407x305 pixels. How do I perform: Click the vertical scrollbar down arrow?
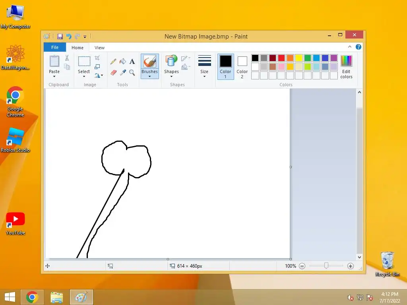[359, 257]
